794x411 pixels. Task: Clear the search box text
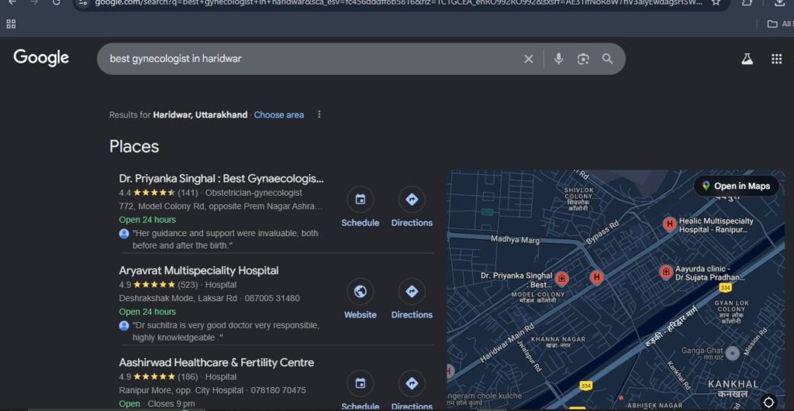[x=528, y=59]
